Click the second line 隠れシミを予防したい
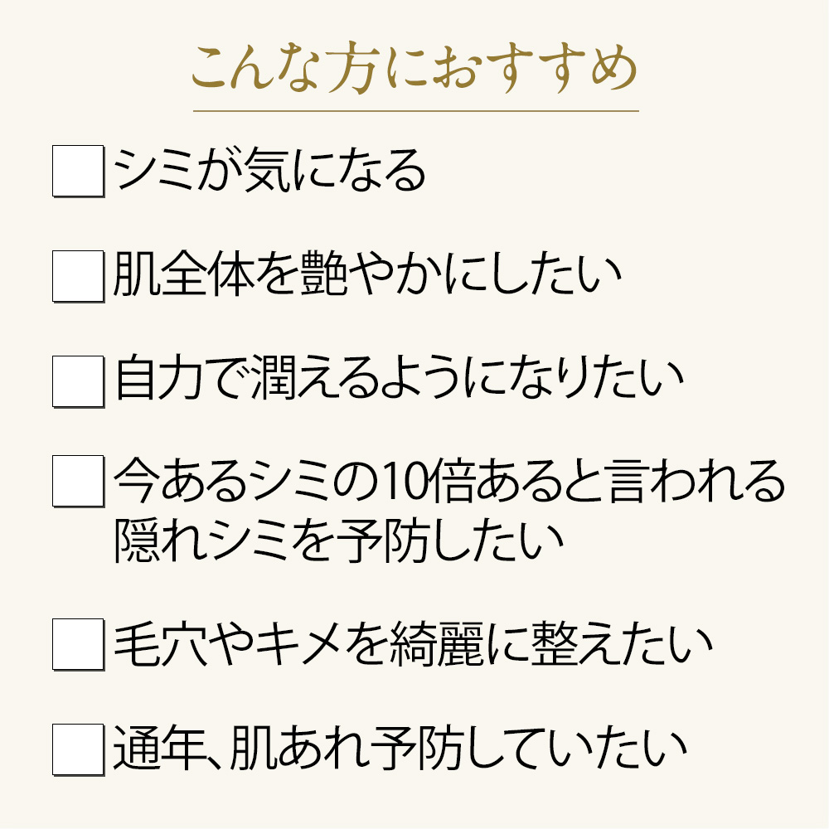 338,541
